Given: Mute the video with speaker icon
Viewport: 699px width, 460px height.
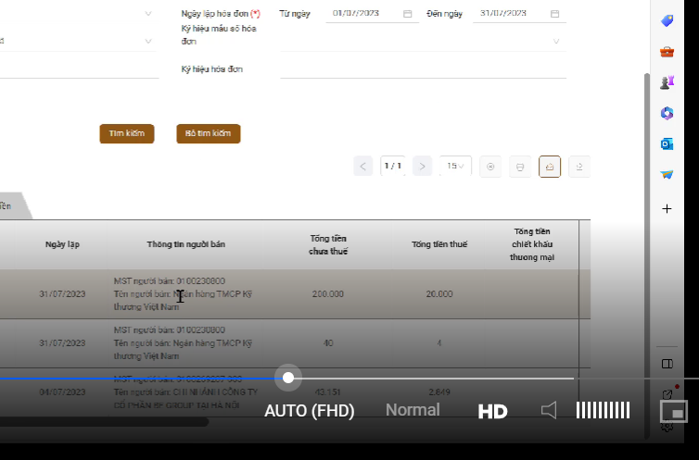Looking at the screenshot, I should [549, 410].
